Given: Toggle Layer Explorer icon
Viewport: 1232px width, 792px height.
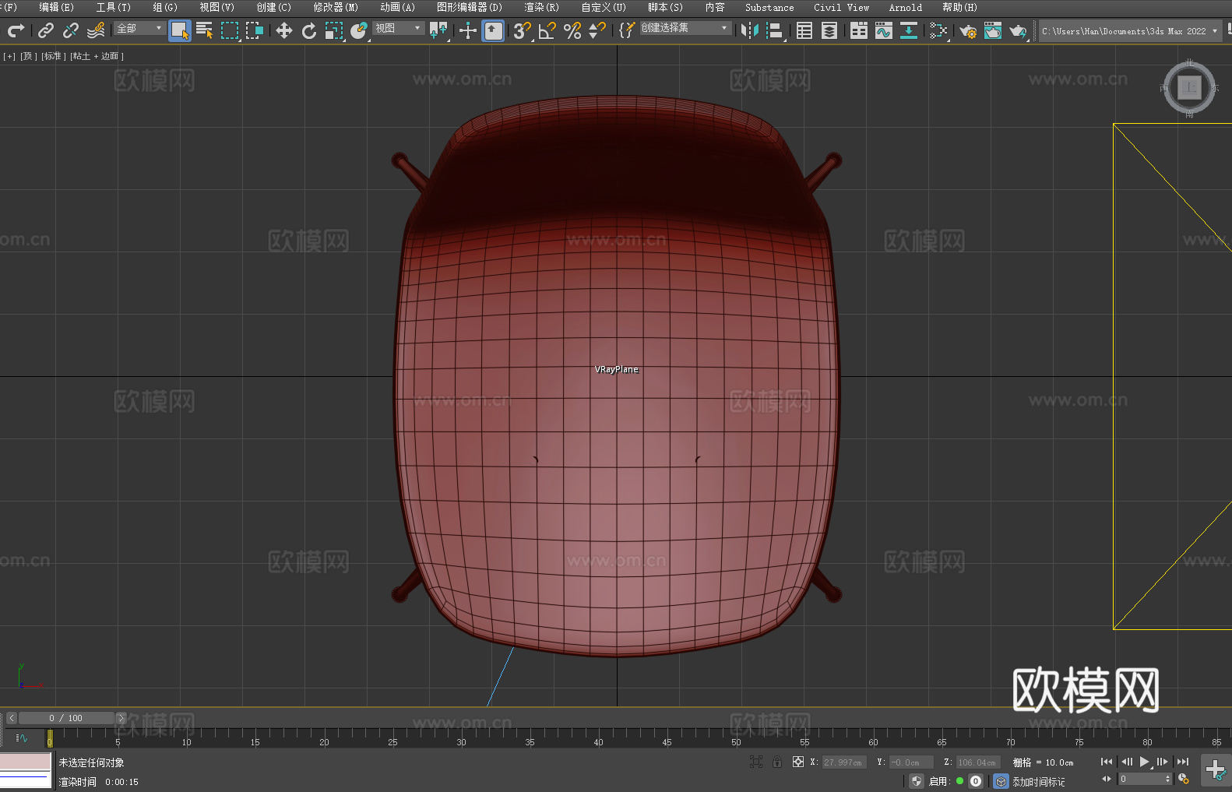Looking at the screenshot, I should (x=829, y=30).
